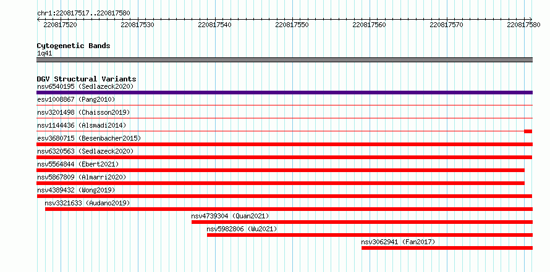This screenshot has width=550, height=272.
Task: Click the nsv6540195 (Sedlazeck2020) variant label
Action: click(x=85, y=86)
